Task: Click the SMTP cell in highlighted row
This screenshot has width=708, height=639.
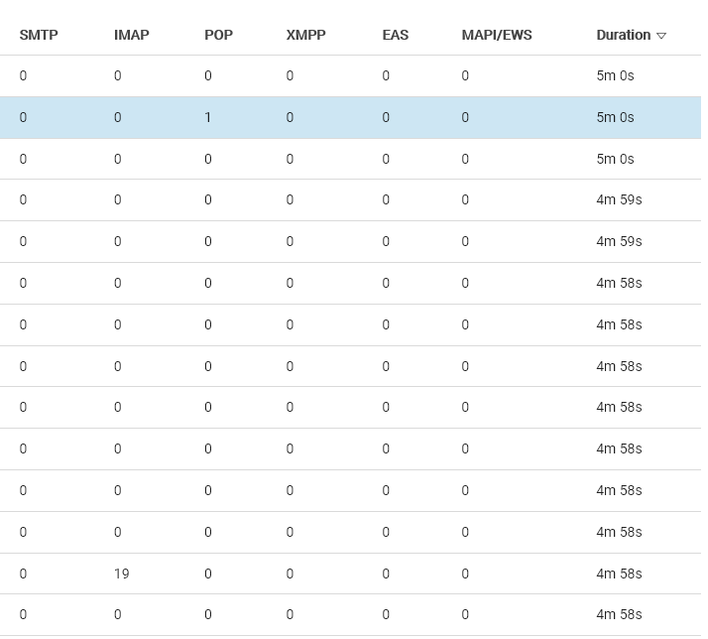Action: click(x=23, y=117)
